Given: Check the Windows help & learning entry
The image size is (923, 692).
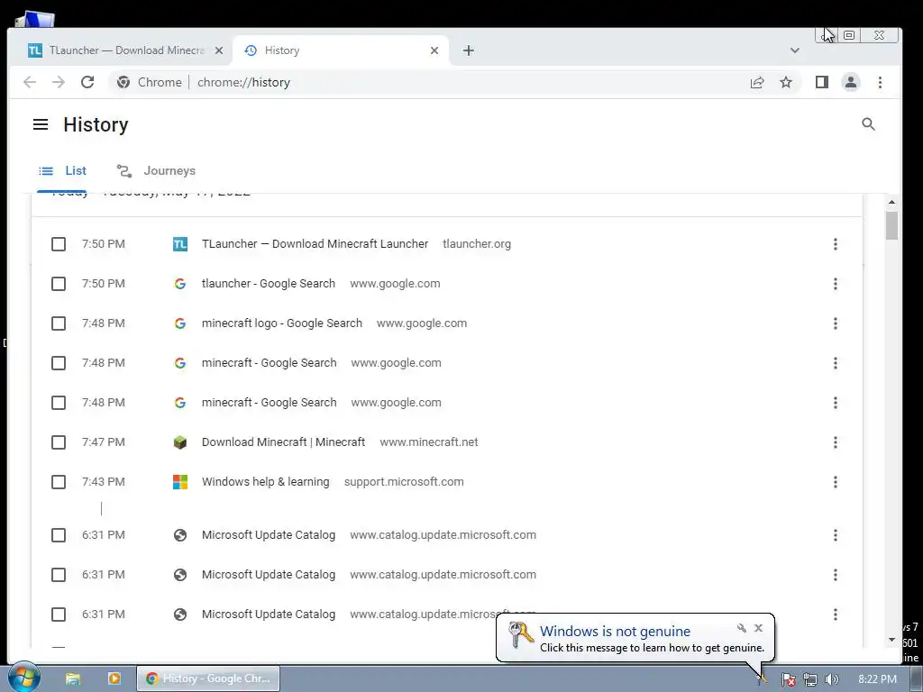Looking at the screenshot, I should click(x=59, y=482).
